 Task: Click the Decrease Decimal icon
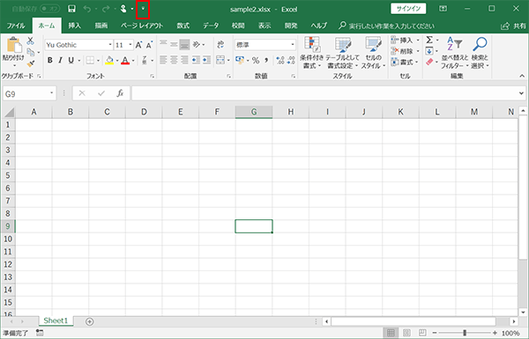(x=291, y=61)
